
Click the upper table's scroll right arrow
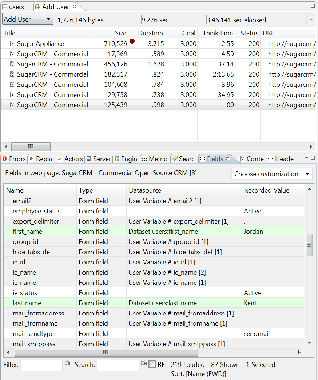pos(311,146)
